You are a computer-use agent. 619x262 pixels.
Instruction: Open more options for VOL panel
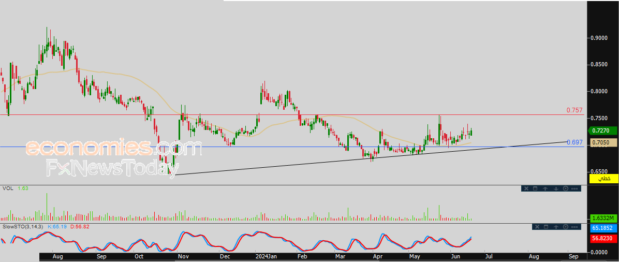[x=574, y=188]
